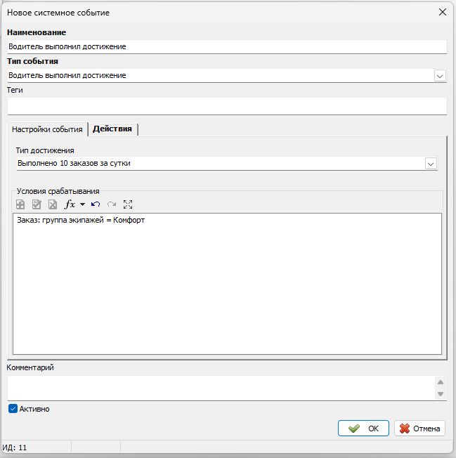The image size is (456, 458).
Task: Click the delete condition icon
Action: point(52,204)
